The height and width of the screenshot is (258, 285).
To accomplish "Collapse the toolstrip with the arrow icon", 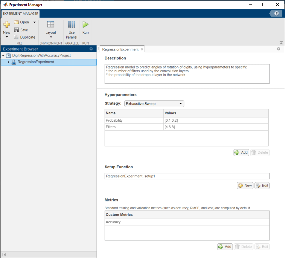I will click(x=281, y=43).
